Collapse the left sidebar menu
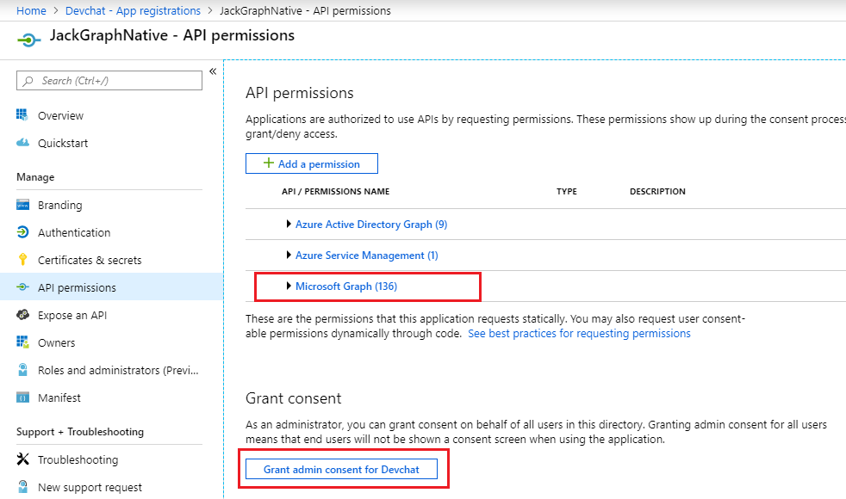The height and width of the screenshot is (499, 846). (213, 71)
